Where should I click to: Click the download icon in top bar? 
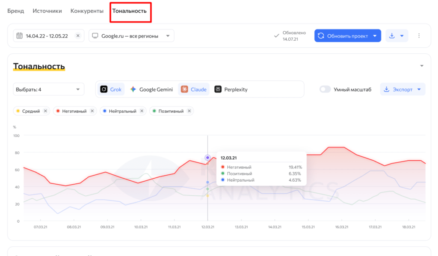tap(392, 36)
